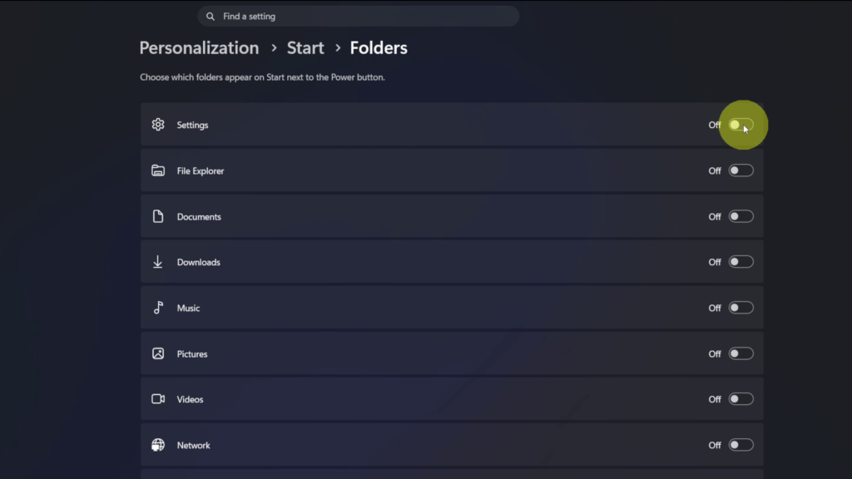Screen dimensions: 852x479
Task: Select the Folders breadcrumb title
Action: [x=379, y=47]
